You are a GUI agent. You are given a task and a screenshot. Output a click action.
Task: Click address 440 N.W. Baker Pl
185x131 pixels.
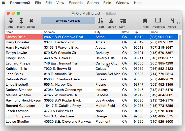tap(58, 58)
